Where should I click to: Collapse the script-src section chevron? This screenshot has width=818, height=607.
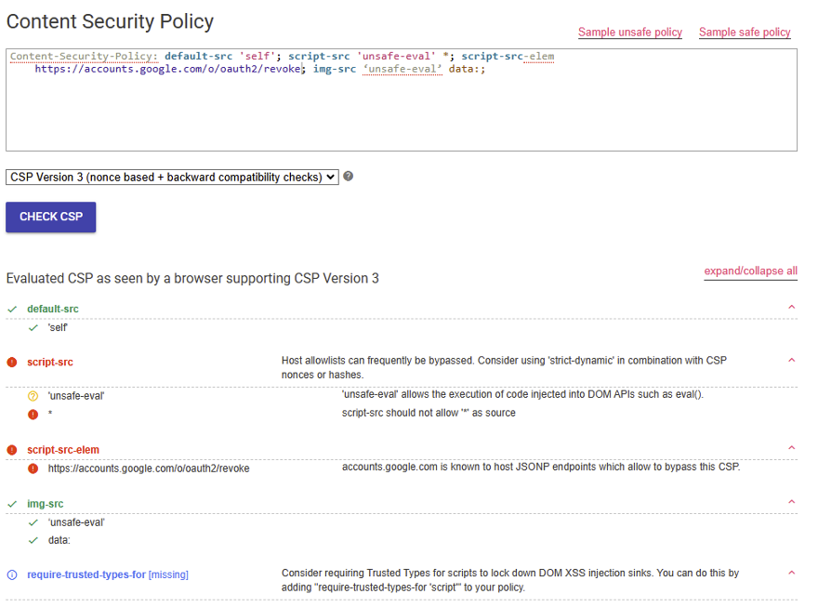tap(791, 361)
